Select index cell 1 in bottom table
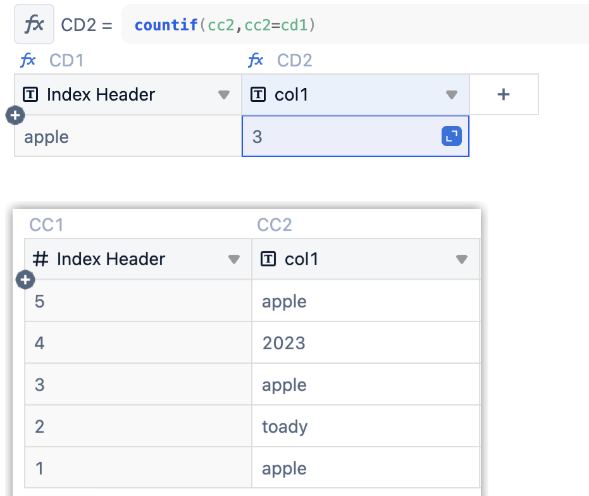This screenshot has height=496, width=589. (138, 468)
